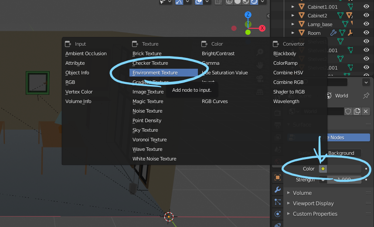The height and width of the screenshot is (227, 374).
Task: Click Cabinet1.001 mesh data icon
Action: point(350,7)
